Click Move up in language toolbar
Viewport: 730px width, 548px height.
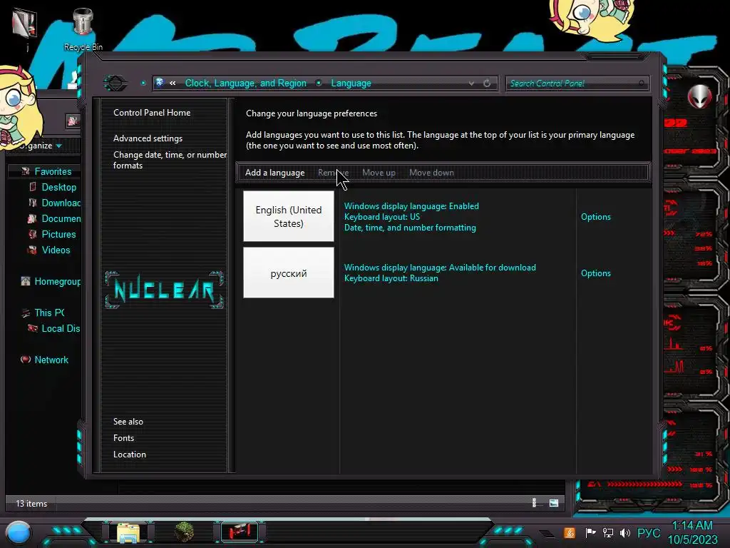[x=379, y=173]
